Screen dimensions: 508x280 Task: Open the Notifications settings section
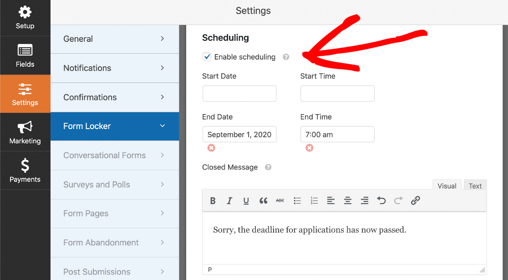[x=115, y=68]
